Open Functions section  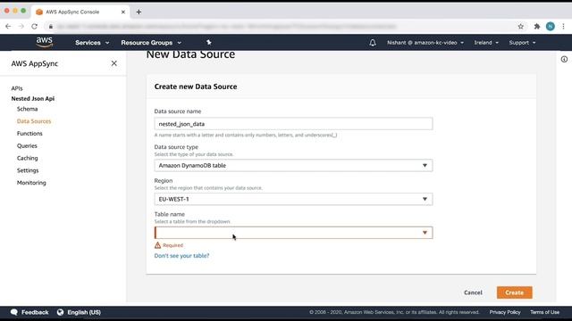click(29, 134)
